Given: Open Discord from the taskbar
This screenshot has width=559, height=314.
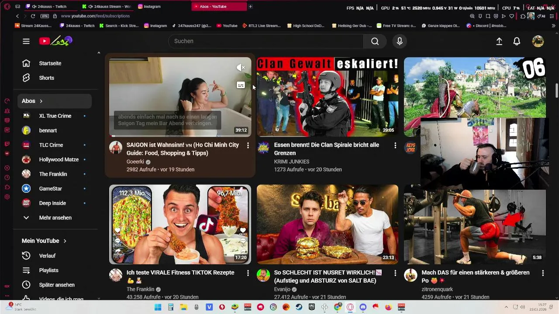Looking at the screenshot, I should [363, 307].
